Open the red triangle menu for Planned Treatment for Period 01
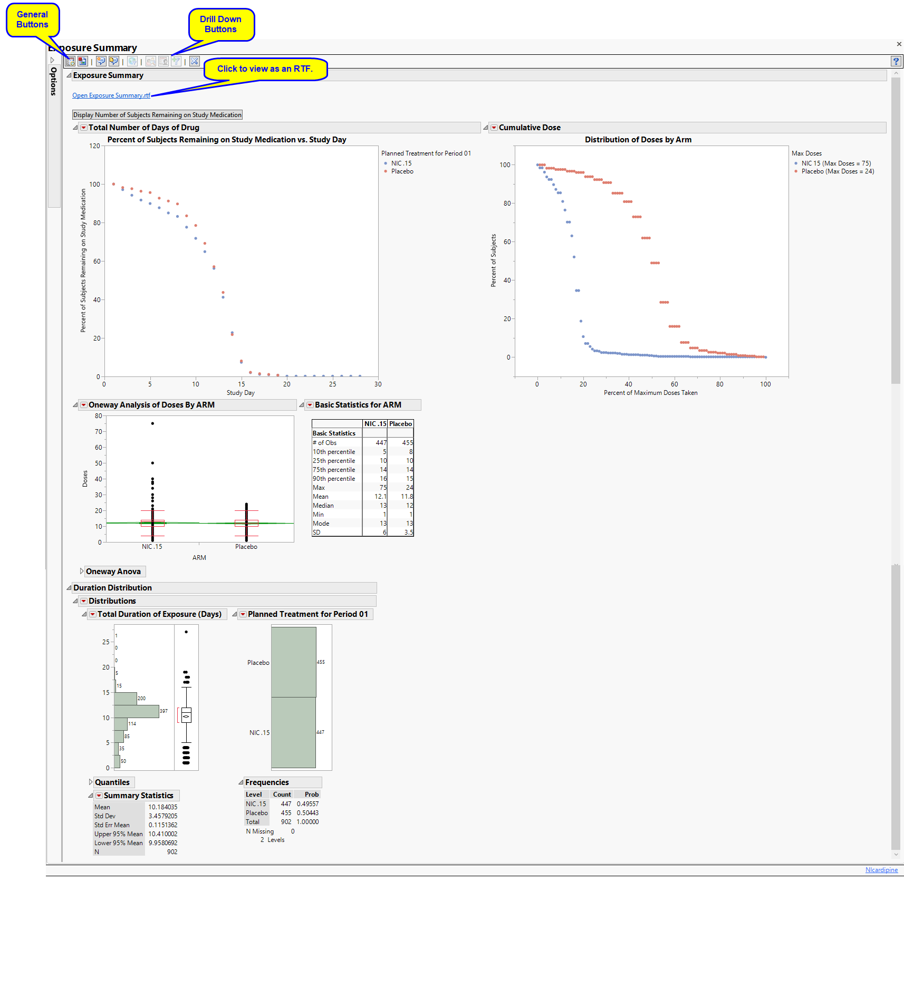The image size is (904, 1007). pos(243,614)
